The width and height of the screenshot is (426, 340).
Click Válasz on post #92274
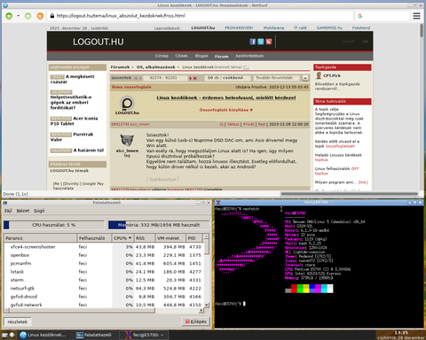tap(233, 124)
